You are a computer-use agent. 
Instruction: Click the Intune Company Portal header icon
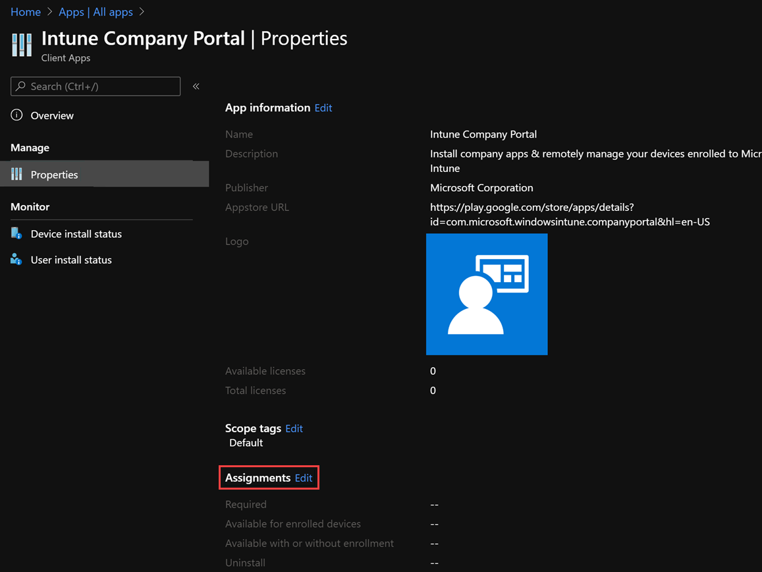click(x=21, y=45)
